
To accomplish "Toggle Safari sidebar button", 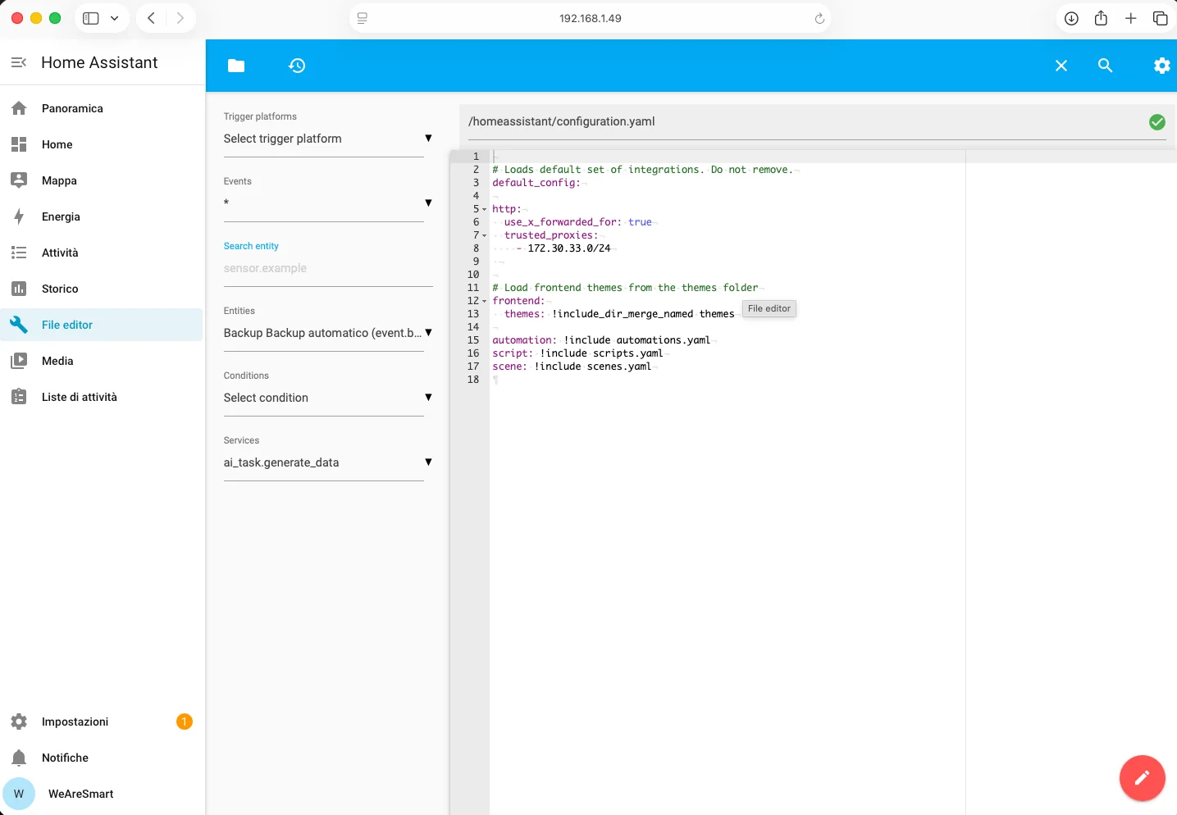I will point(91,18).
